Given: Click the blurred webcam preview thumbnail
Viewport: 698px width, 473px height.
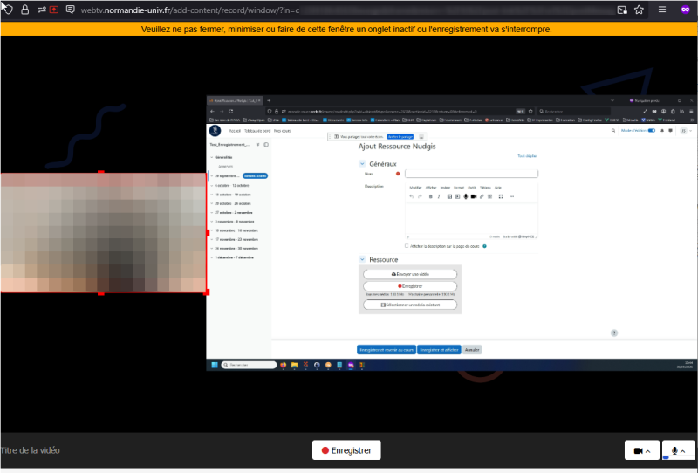Looking at the screenshot, I should click(103, 232).
